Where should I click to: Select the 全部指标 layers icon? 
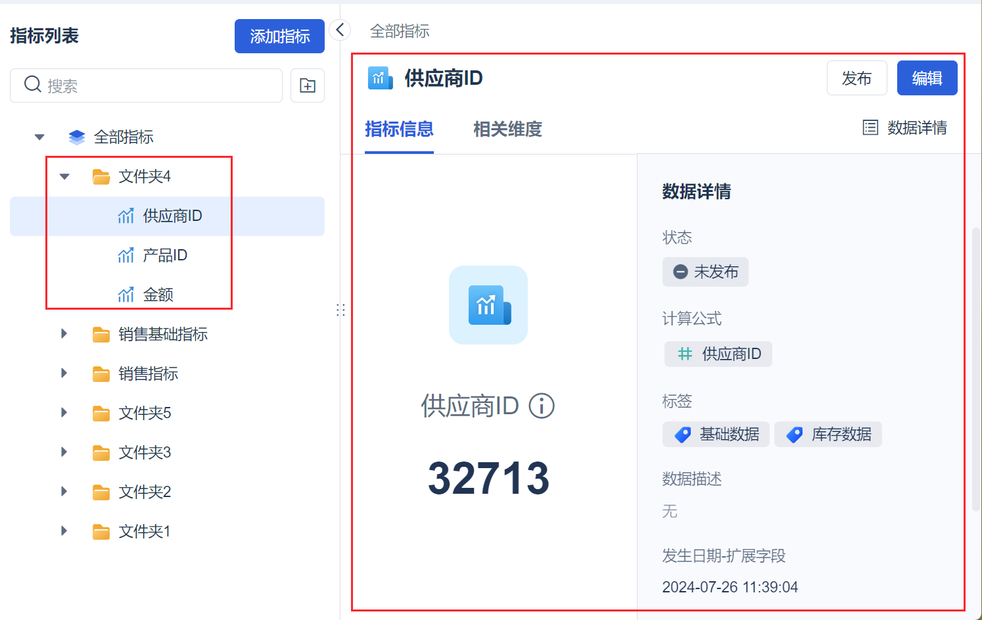point(77,137)
